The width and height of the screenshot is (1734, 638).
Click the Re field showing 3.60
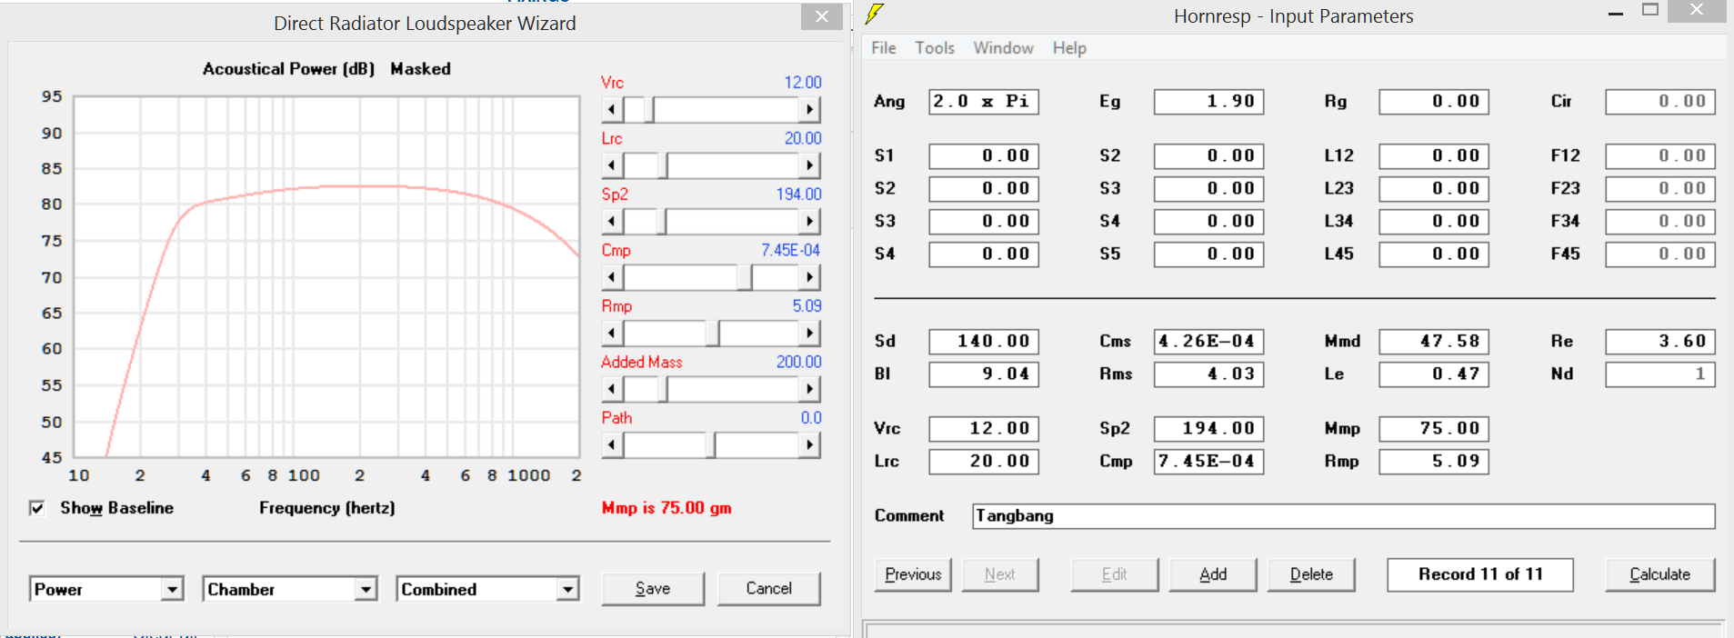(1660, 342)
